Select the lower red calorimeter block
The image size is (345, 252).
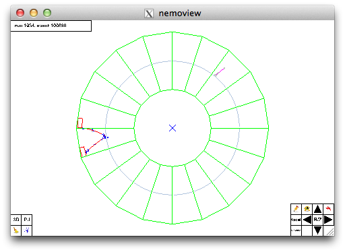[x=83, y=152]
